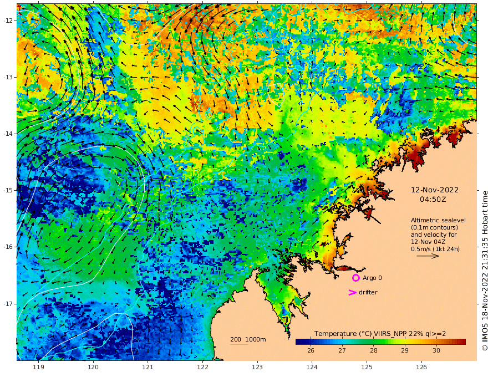Viewport: 488px width, 377px height.
Task: Click the 26 value on color bar
Action: click(x=311, y=350)
